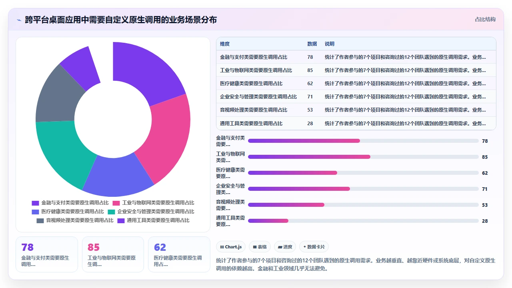Click the progress bar showing 28
The image size is (512, 288).
tap(363, 221)
